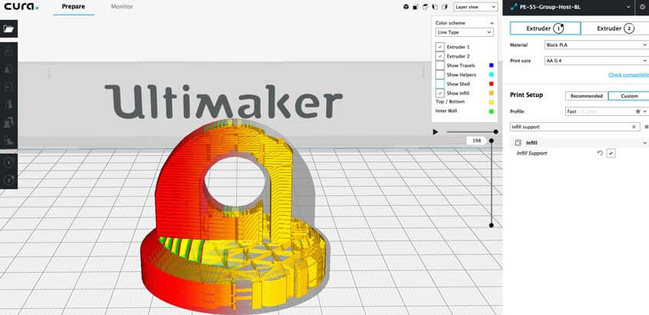Image resolution: width=649 pixels, height=315 pixels.
Task: Switch to left side camera view icon
Action: pyautogui.click(x=435, y=7)
